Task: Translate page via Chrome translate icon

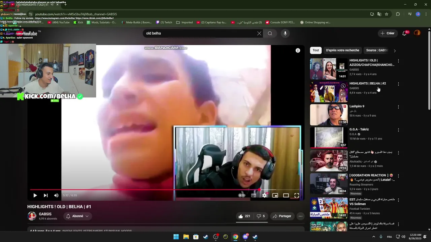Action: coord(379,14)
